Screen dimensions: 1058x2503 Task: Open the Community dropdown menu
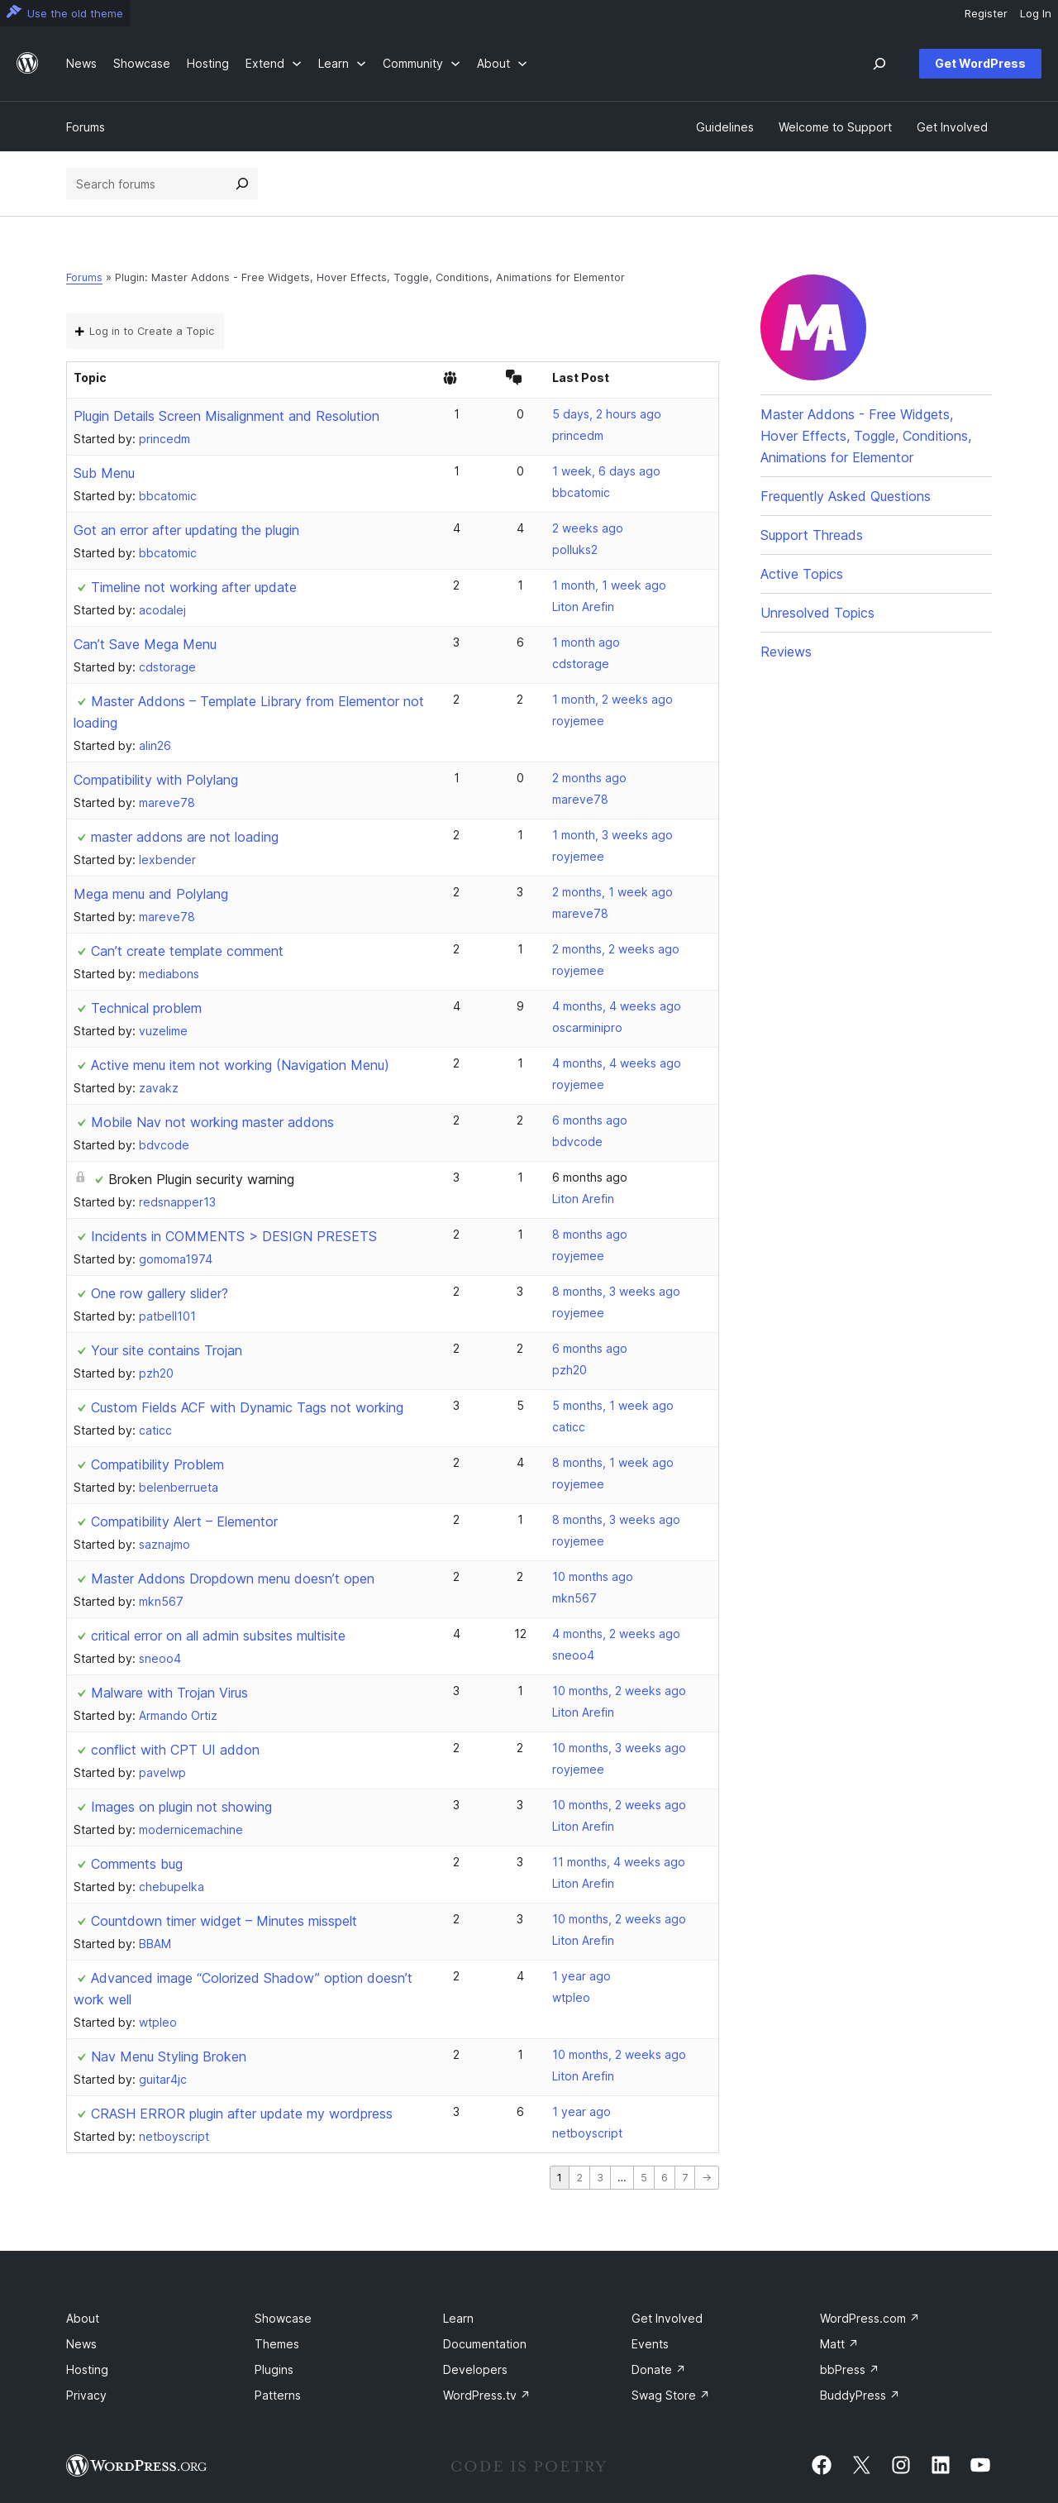click(421, 64)
